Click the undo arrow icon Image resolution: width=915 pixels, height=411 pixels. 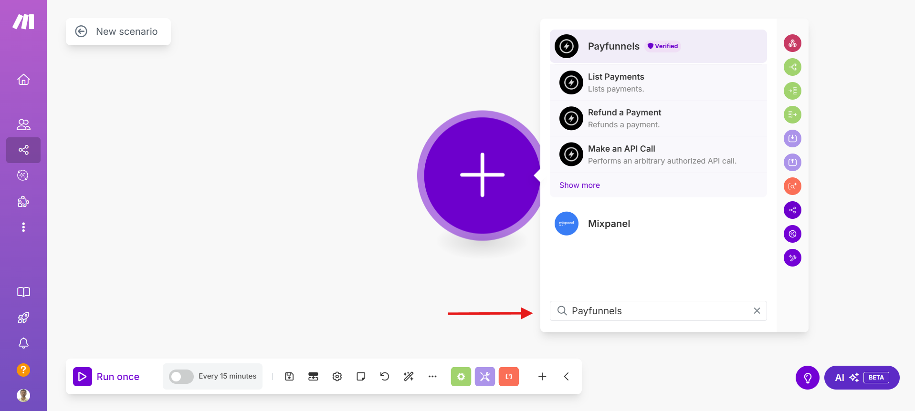tap(385, 377)
